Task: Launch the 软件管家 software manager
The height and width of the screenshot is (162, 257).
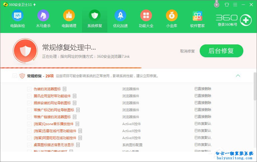Action: (197, 19)
